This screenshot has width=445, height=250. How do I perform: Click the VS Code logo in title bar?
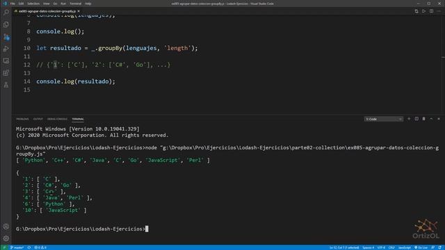point(5,3)
